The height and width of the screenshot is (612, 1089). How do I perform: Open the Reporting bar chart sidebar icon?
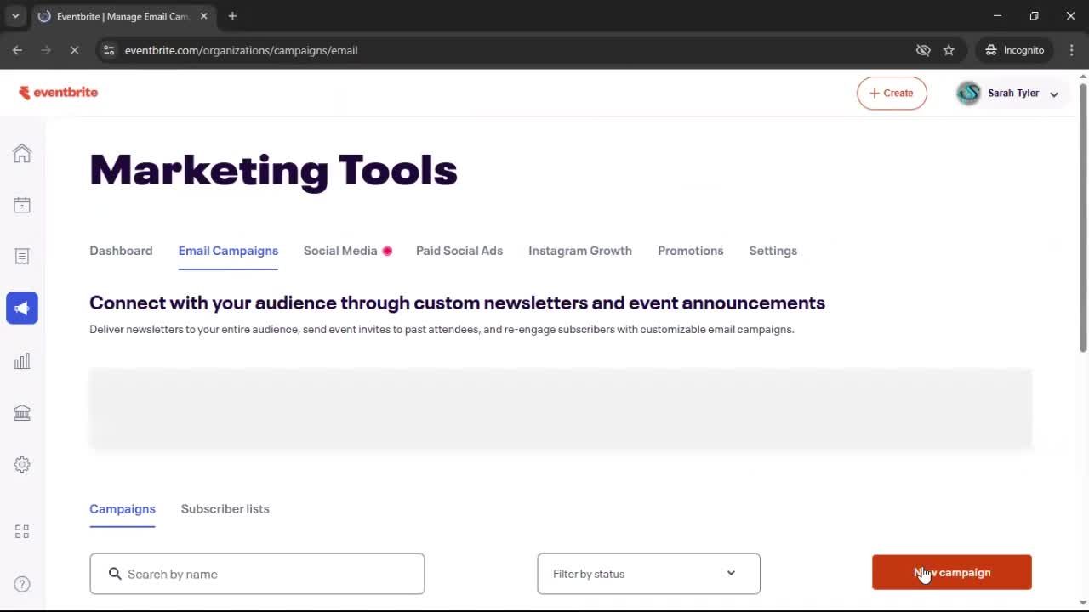(22, 361)
